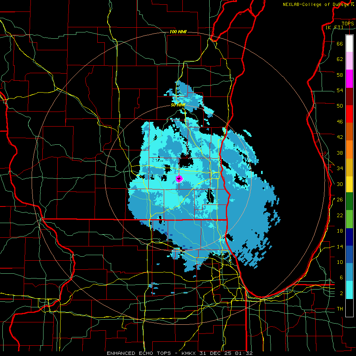Click the 'TOPS' legend heading

click(348, 23)
